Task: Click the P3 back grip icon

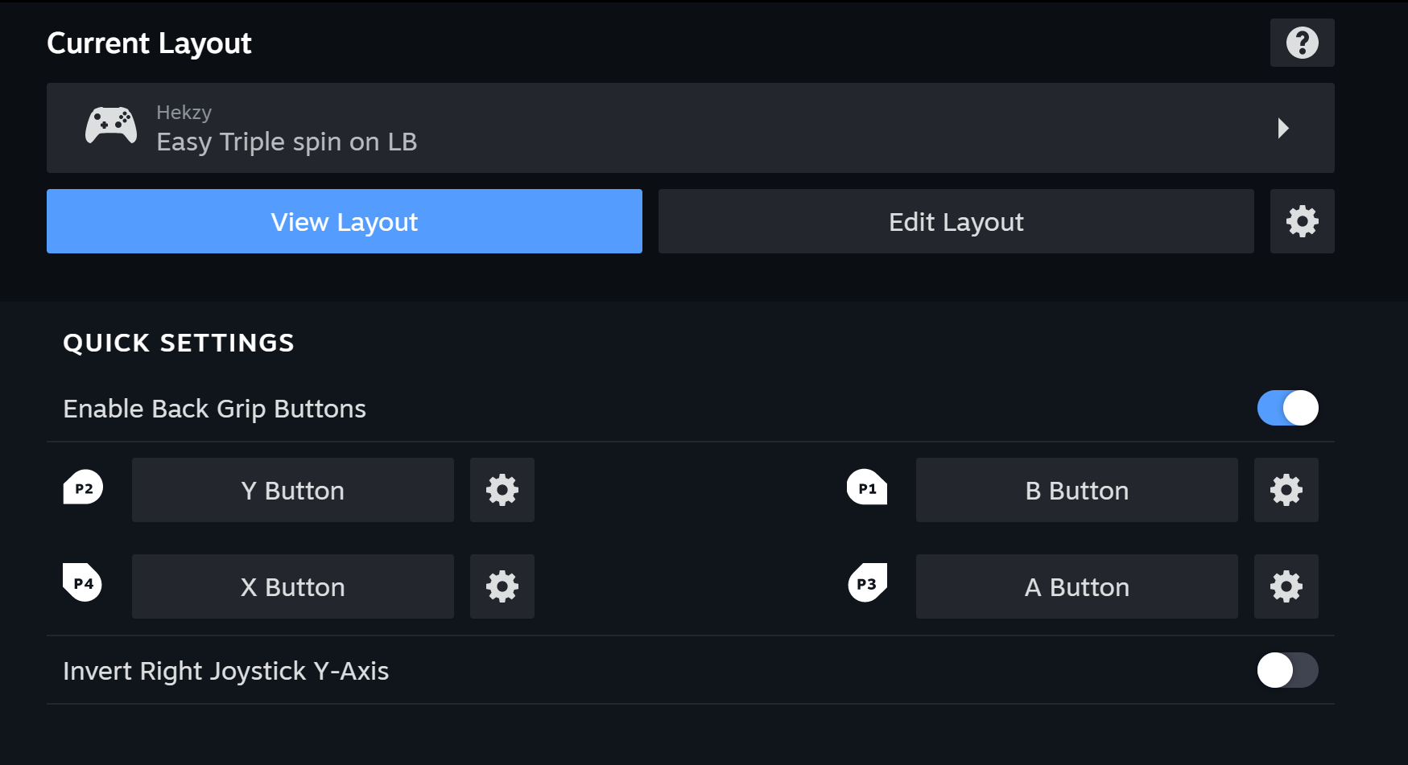Action: [867, 583]
